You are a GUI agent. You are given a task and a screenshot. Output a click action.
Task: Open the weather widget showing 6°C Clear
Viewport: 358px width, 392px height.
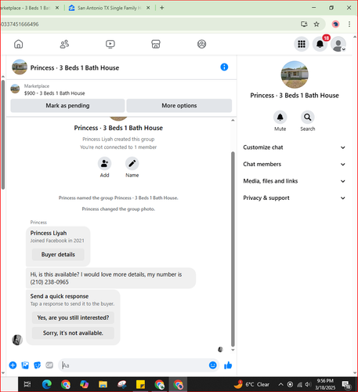click(251, 384)
